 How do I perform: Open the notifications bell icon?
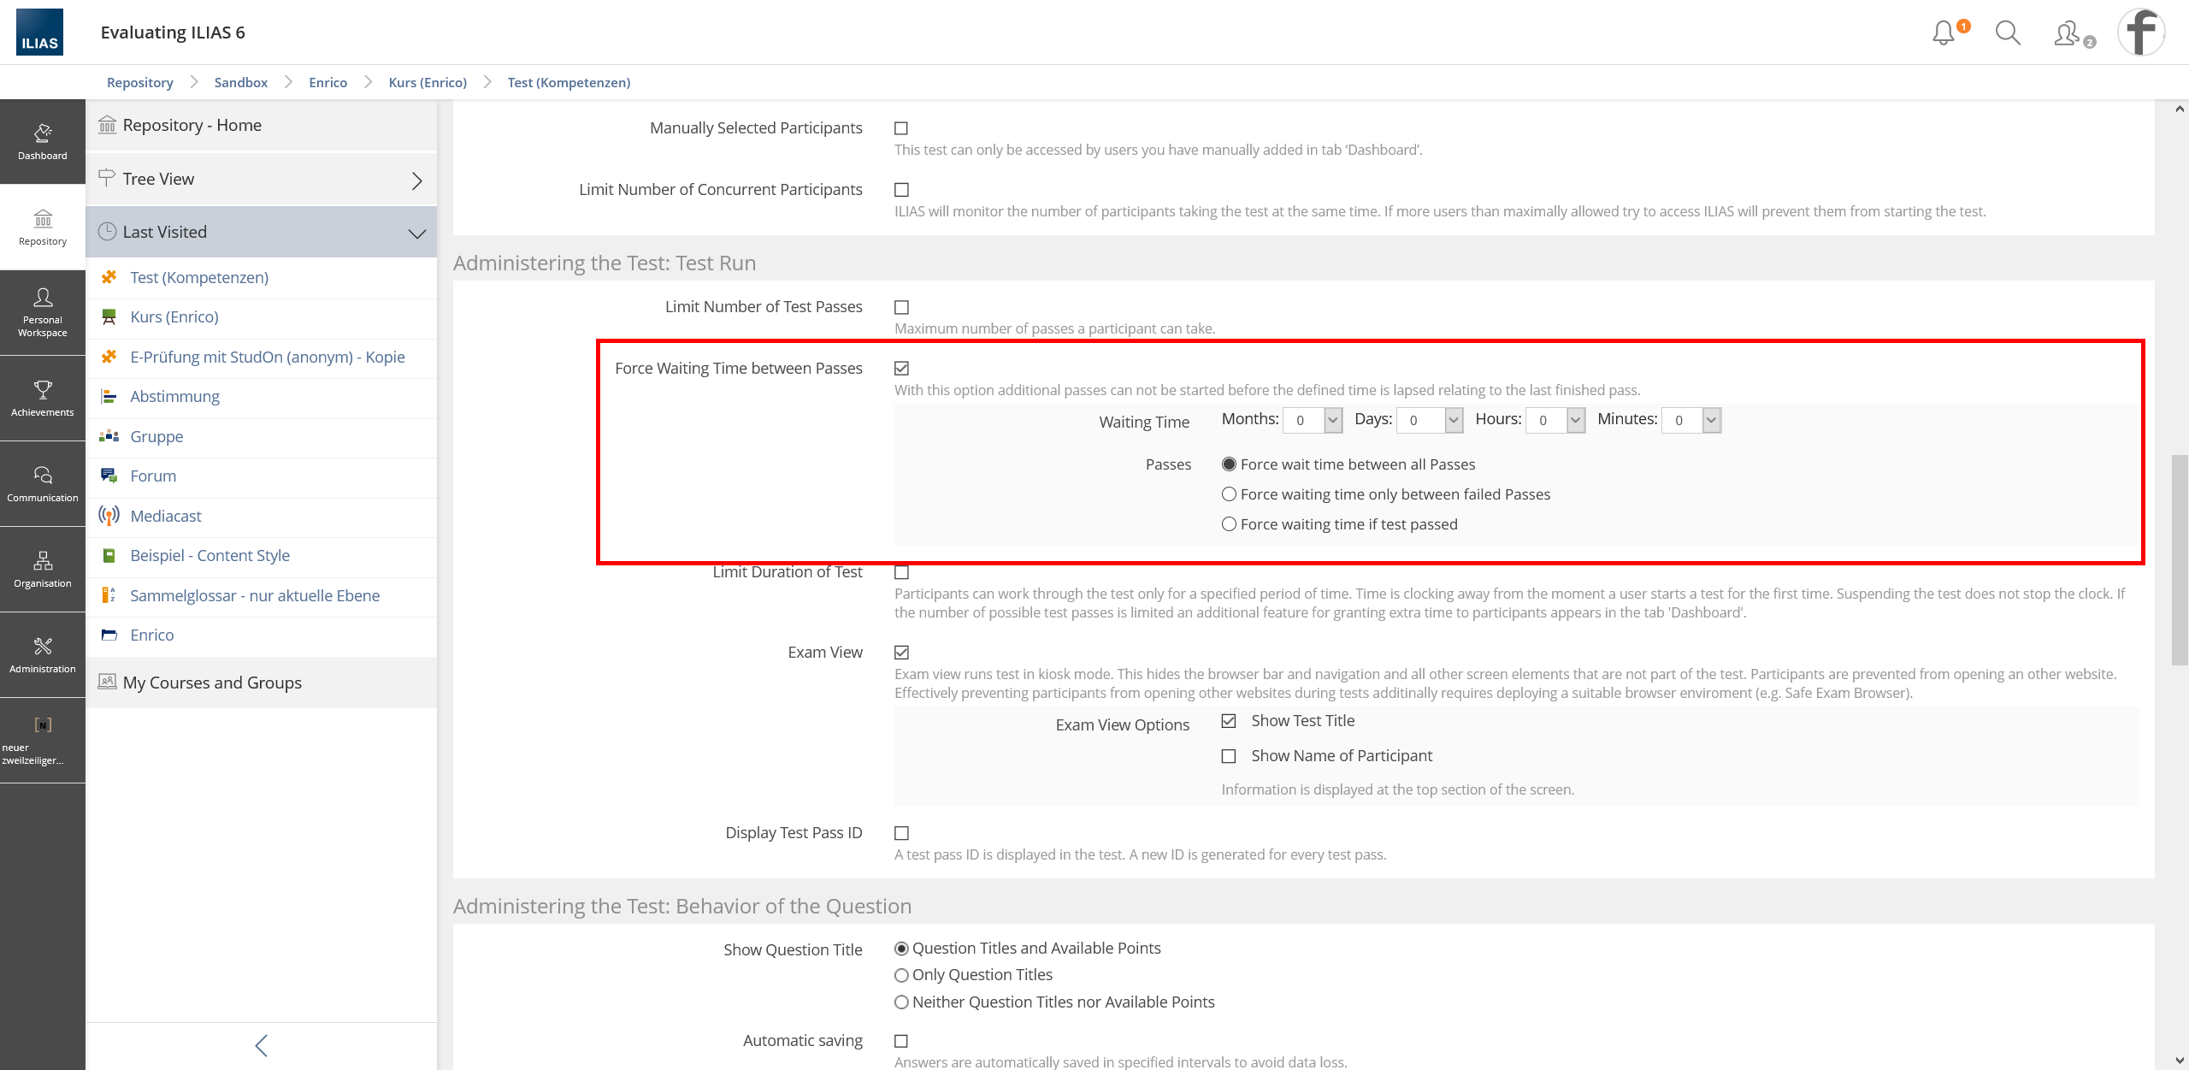[x=1943, y=33]
